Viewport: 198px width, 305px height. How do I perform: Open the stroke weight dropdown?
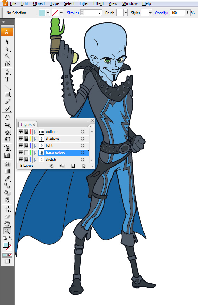click(x=99, y=13)
